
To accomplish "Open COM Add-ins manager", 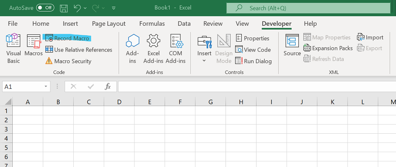I will coord(176,48).
